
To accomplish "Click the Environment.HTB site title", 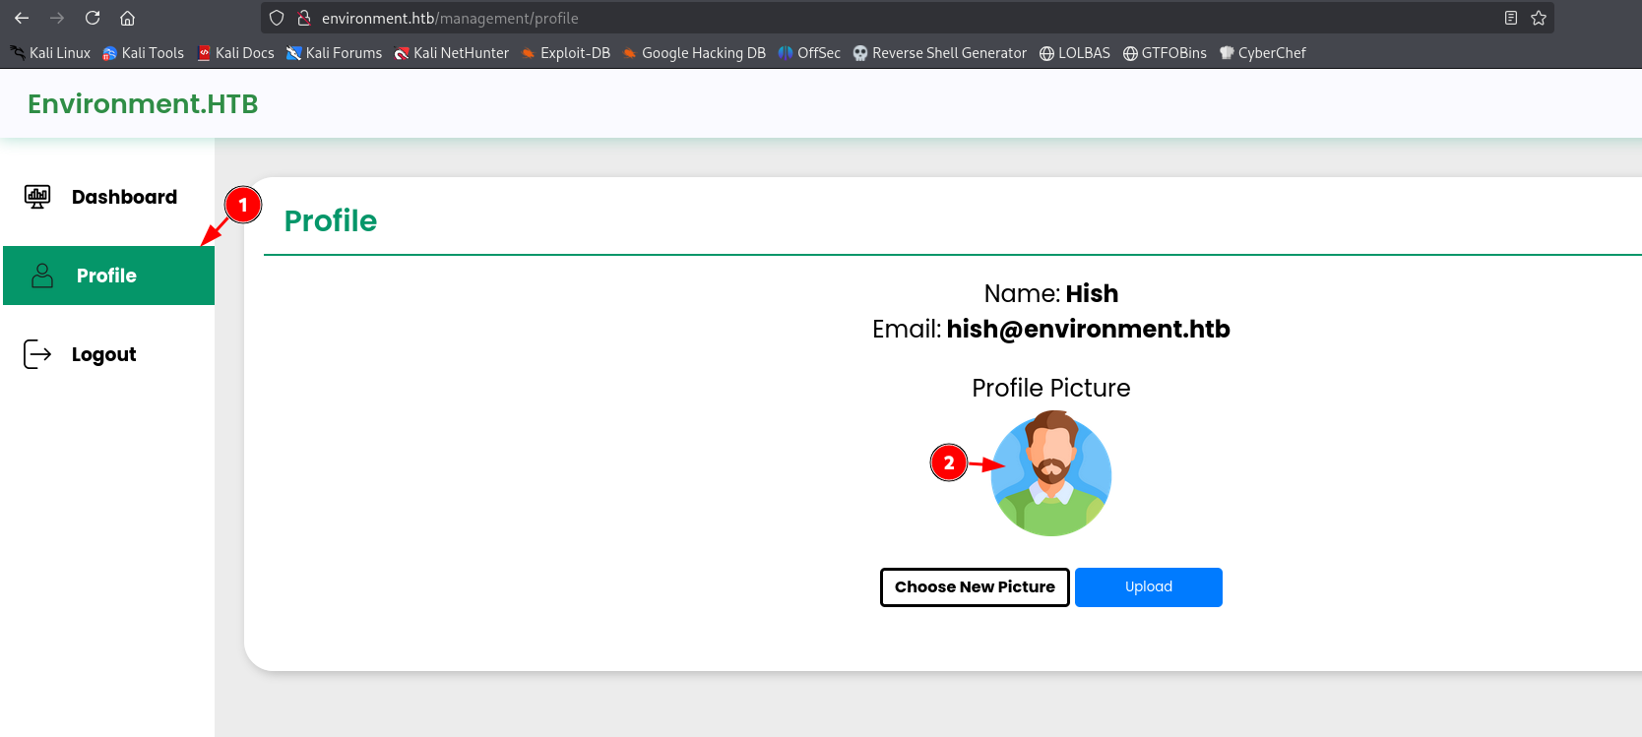I will (143, 104).
